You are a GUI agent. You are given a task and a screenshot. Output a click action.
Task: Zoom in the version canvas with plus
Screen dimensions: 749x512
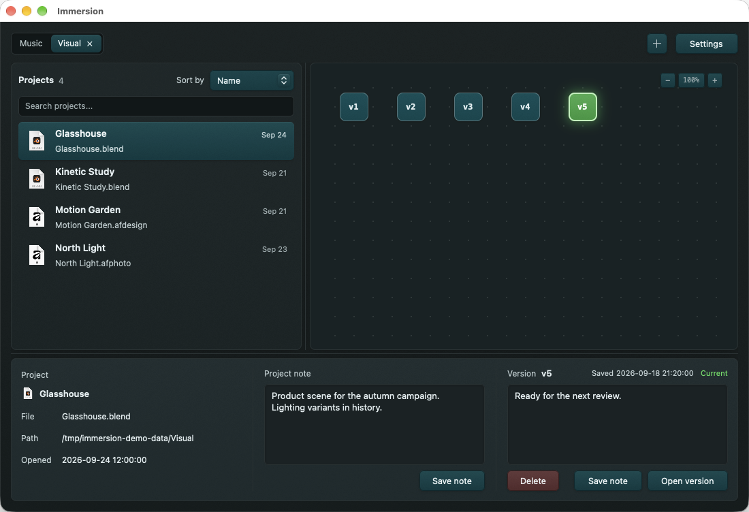point(714,80)
